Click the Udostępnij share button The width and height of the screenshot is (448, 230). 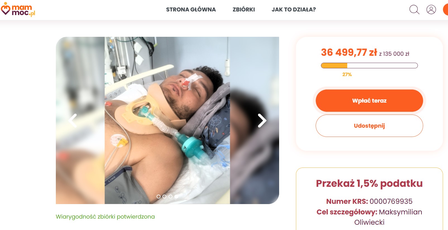[x=369, y=126]
